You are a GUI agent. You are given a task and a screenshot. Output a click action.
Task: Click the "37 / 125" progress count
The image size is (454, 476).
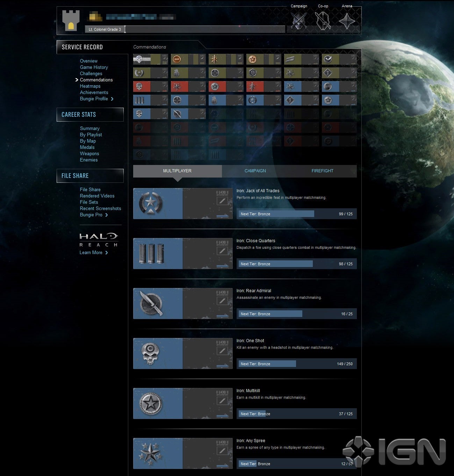(346, 414)
